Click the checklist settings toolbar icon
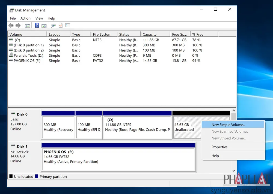Viewport: 273px width, 194px height. point(67,26)
